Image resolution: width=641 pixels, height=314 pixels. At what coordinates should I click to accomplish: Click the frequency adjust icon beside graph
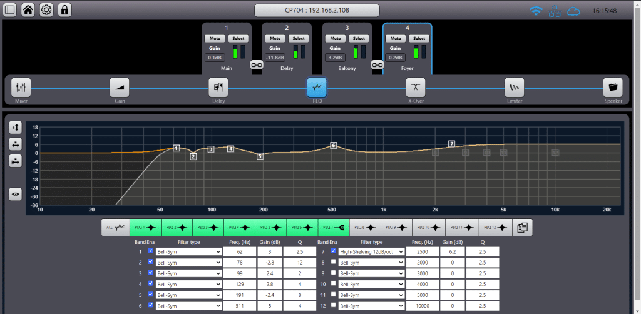pyautogui.click(x=16, y=144)
